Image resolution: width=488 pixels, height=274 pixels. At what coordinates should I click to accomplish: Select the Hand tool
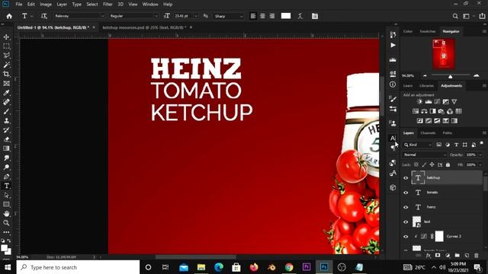6,214
